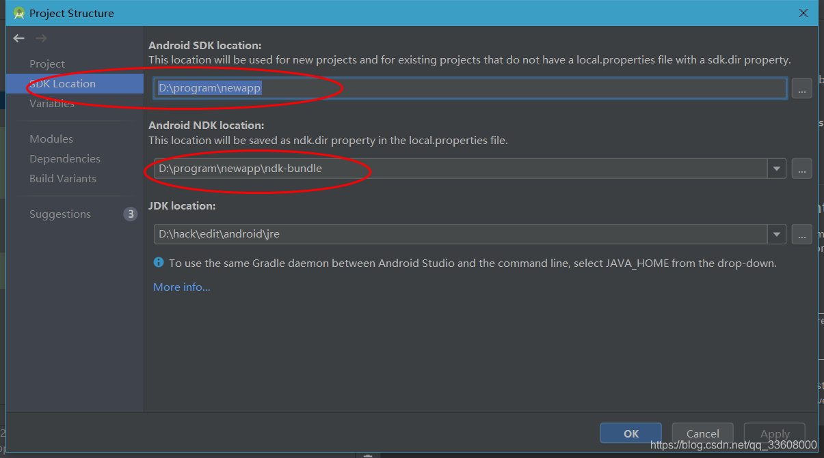The image size is (824, 458).
Task: Click the info icon beside Gradle daemon note
Action: pos(159,262)
